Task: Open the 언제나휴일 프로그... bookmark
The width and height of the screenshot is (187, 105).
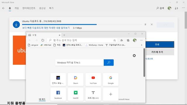Action: pos(72,45)
